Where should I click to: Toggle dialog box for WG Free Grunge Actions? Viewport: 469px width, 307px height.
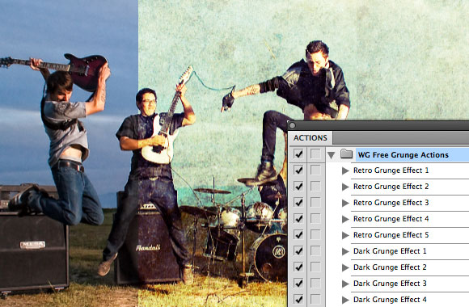point(315,154)
